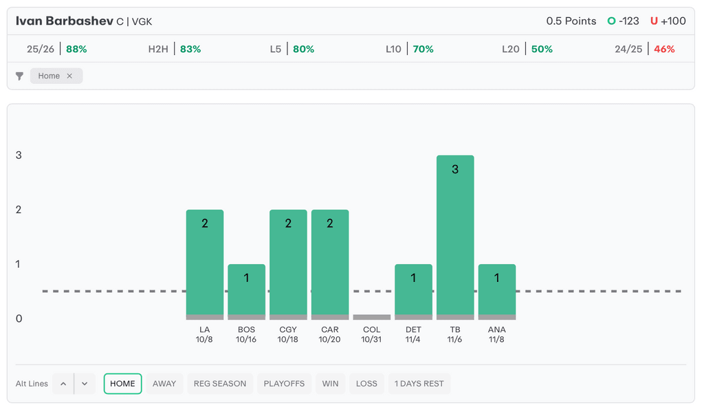The image size is (704, 414).
Task: Lower the alt line with down arrow
Action: (85, 384)
